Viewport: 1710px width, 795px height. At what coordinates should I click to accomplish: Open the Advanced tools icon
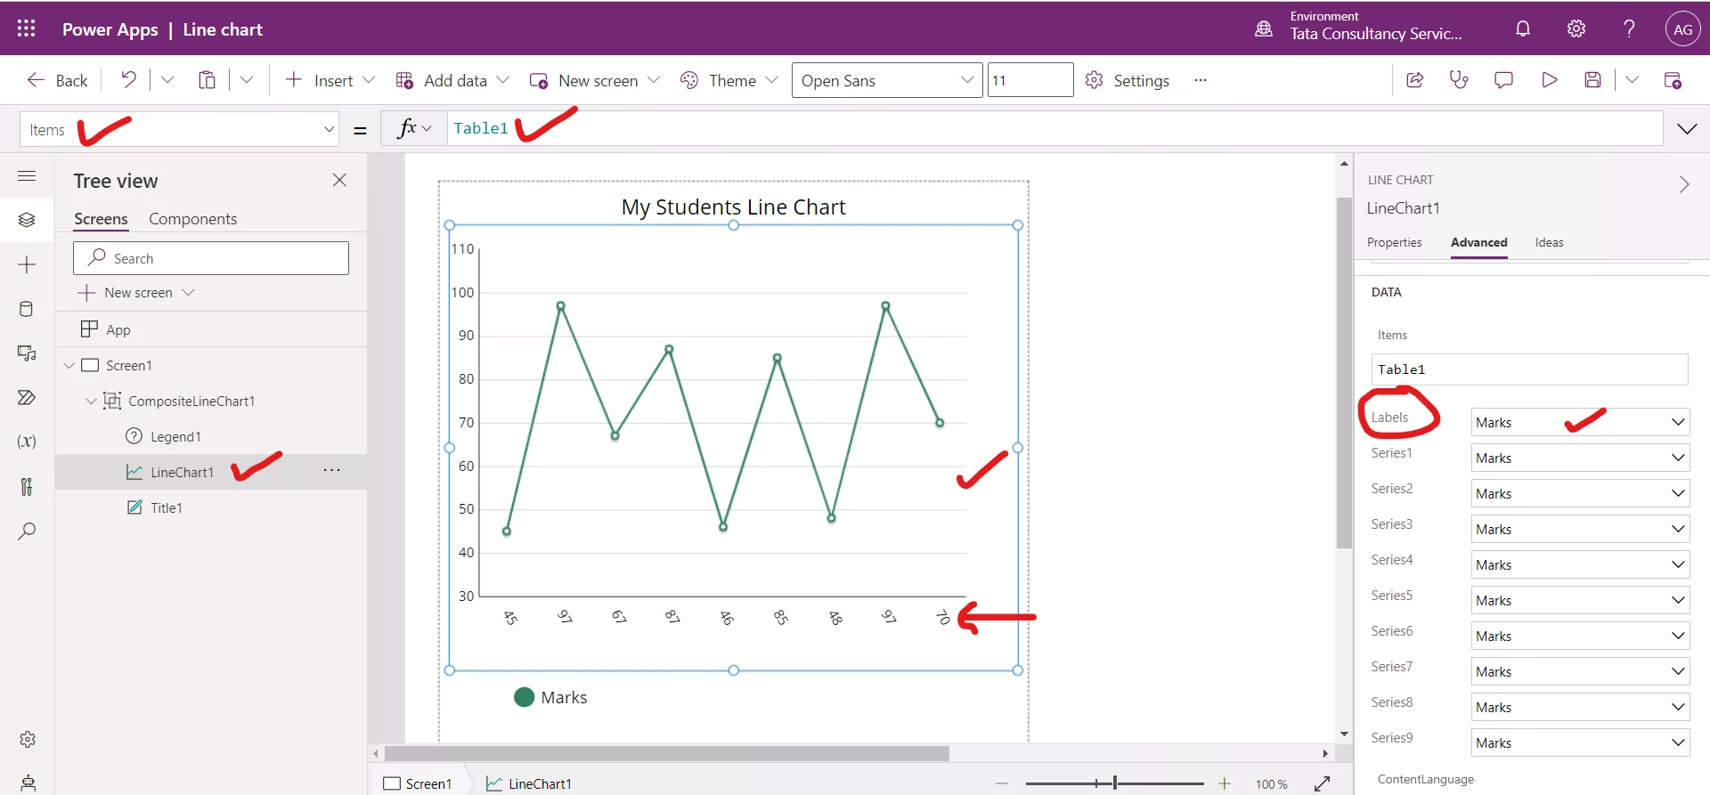click(27, 486)
